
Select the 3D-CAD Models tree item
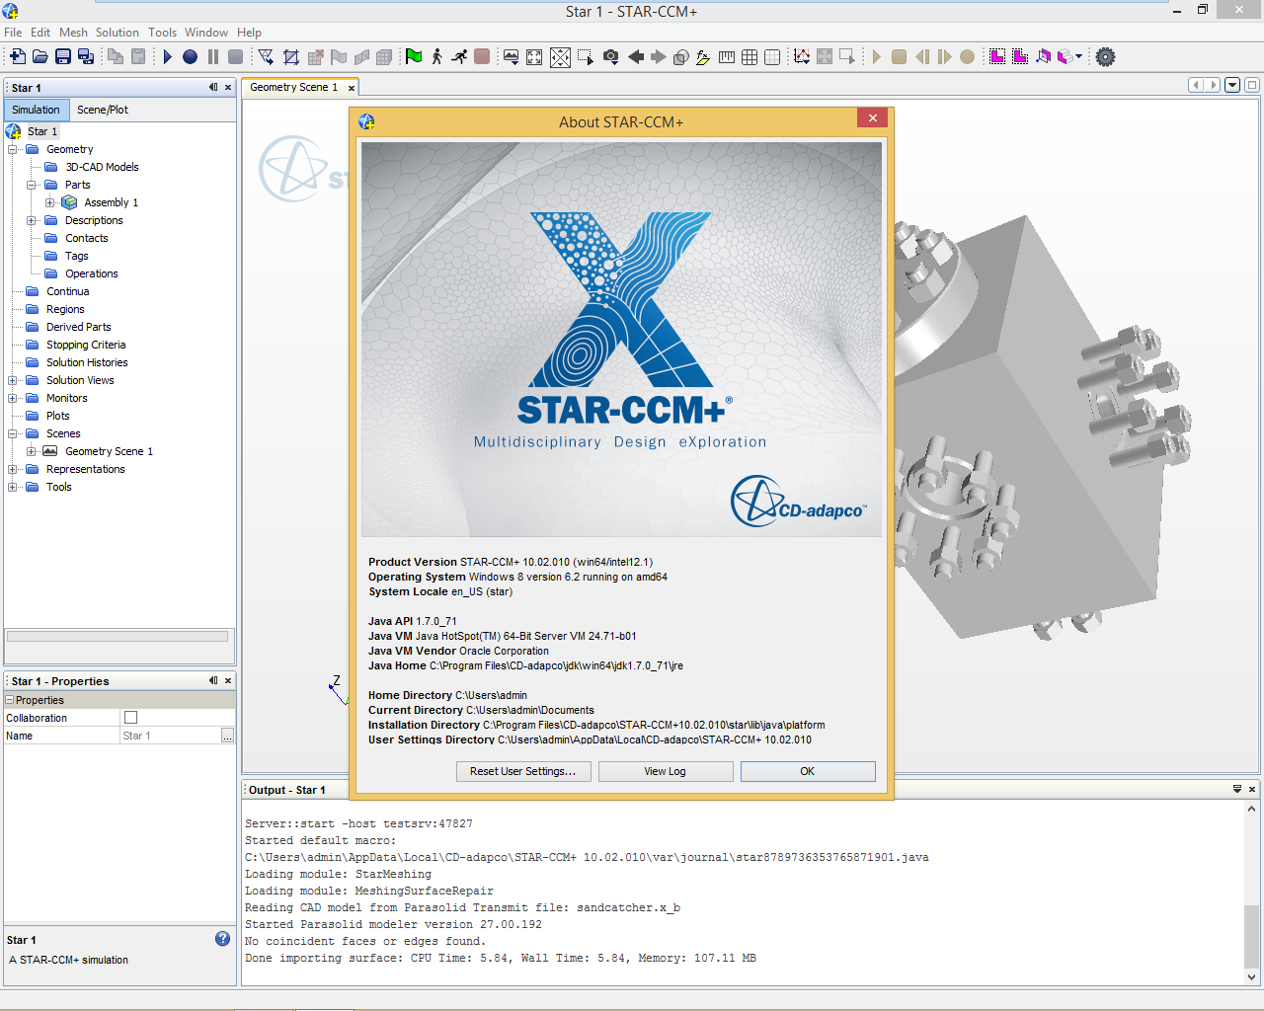pos(102,168)
